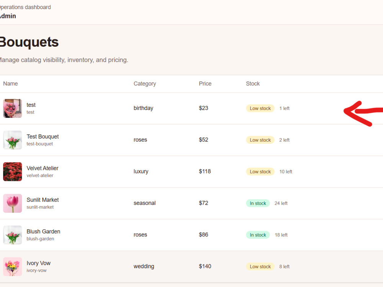Screen dimensions: 383x287
Task: Click the Velvet Atelier red flowers thumbnail
Action: (13, 171)
